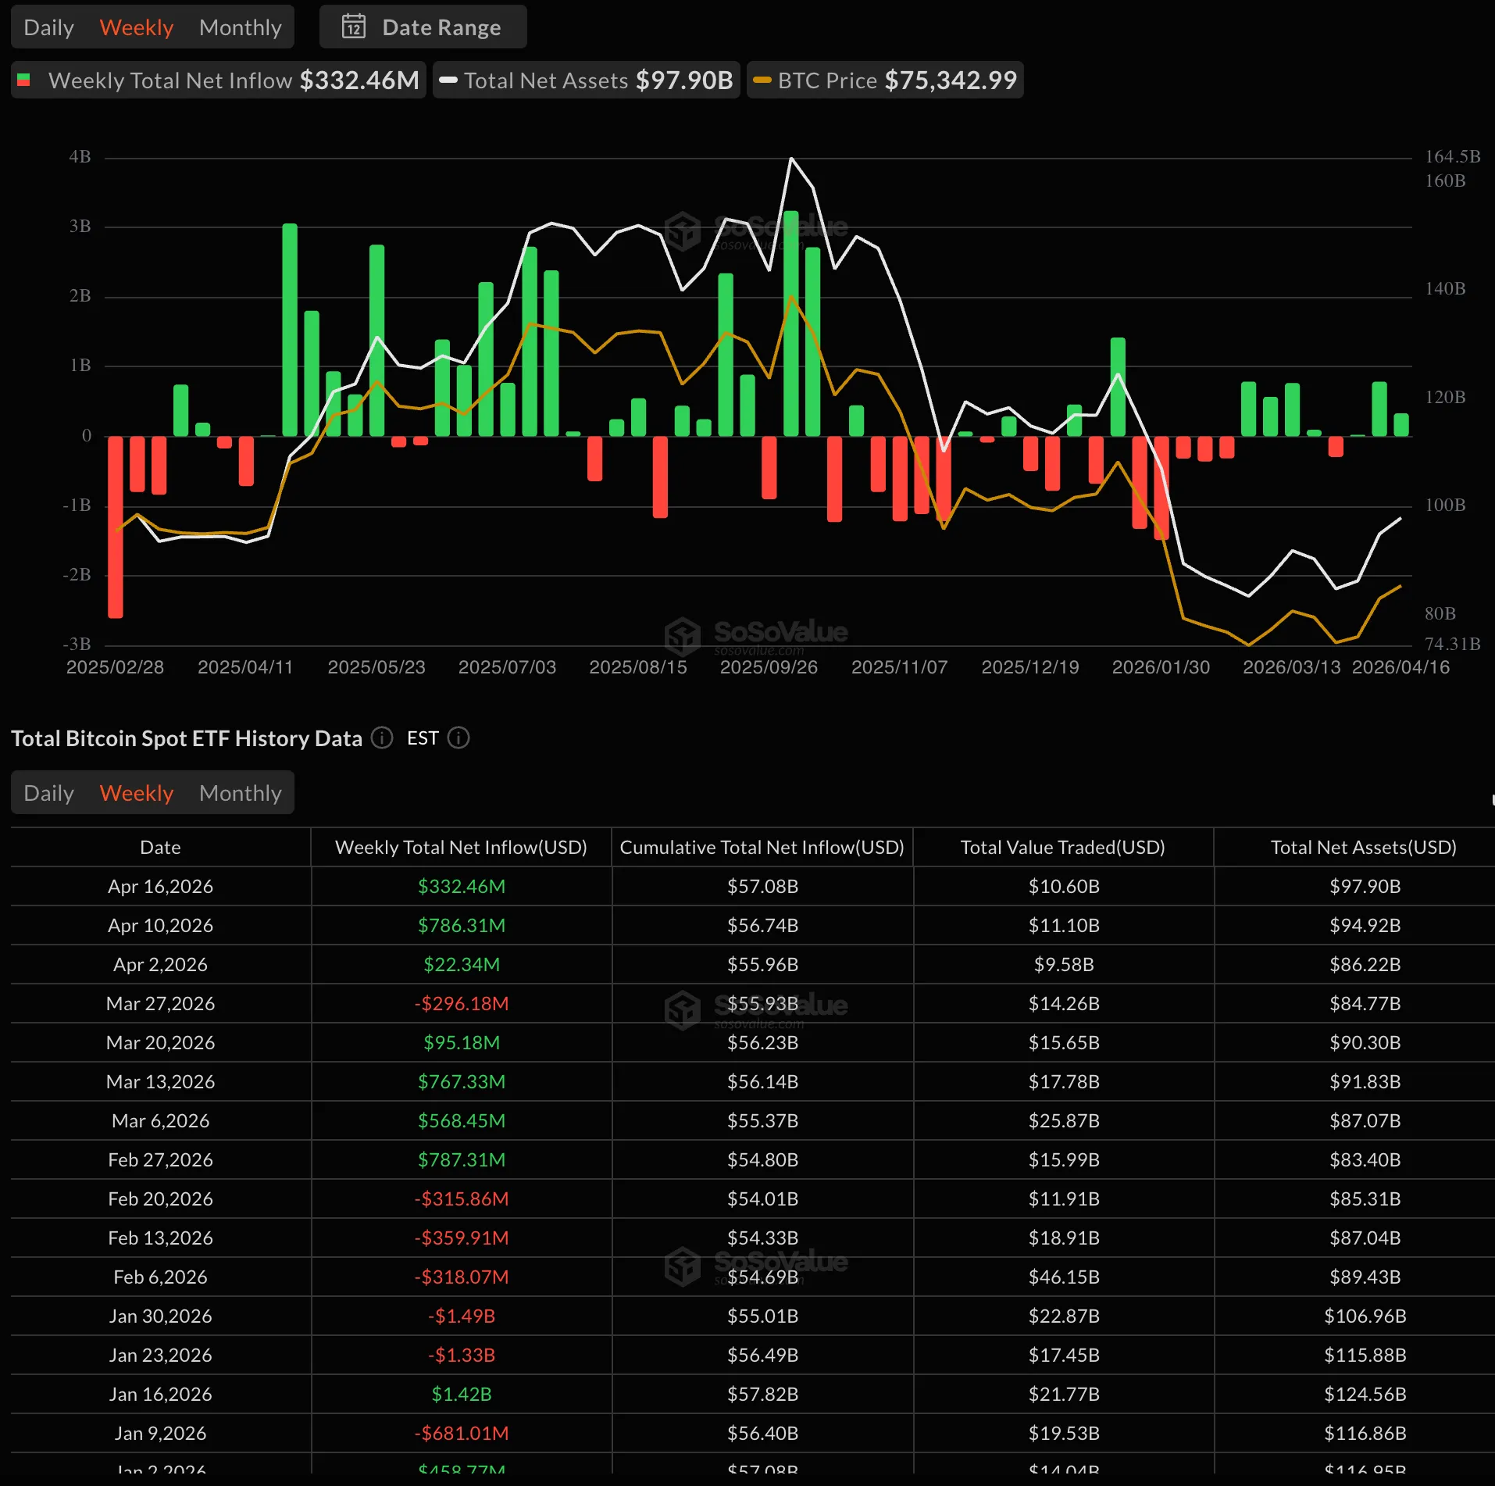Select Monthly tab in history table
This screenshot has width=1495, height=1486.
click(240, 793)
